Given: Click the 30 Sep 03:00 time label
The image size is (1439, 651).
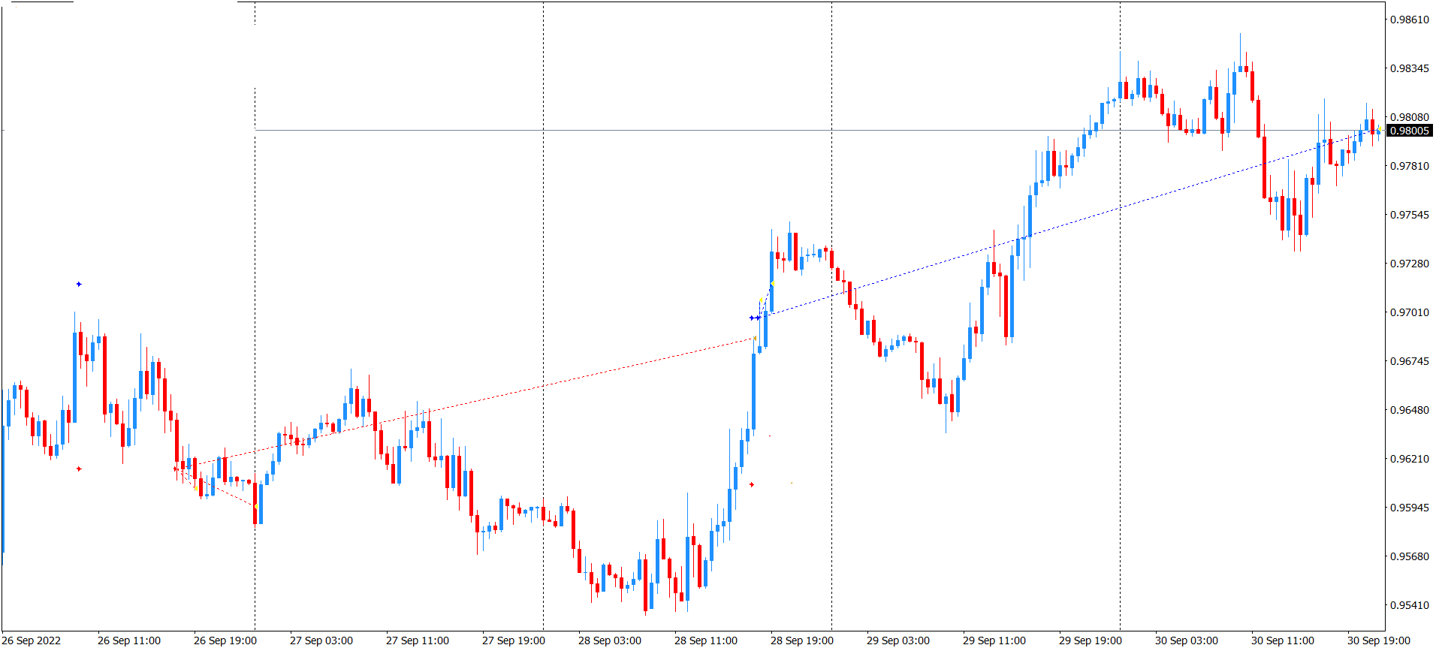Looking at the screenshot, I should pyautogui.click(x=1187, y=640).
